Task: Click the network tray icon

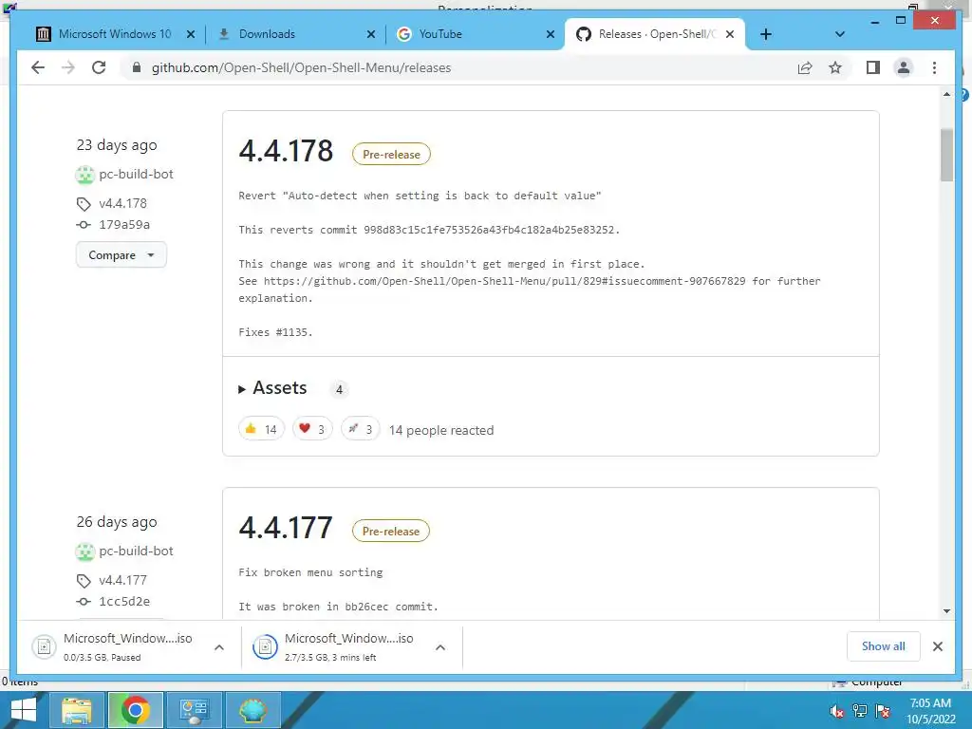Action: pyautogui.click(x=860, y=711)
